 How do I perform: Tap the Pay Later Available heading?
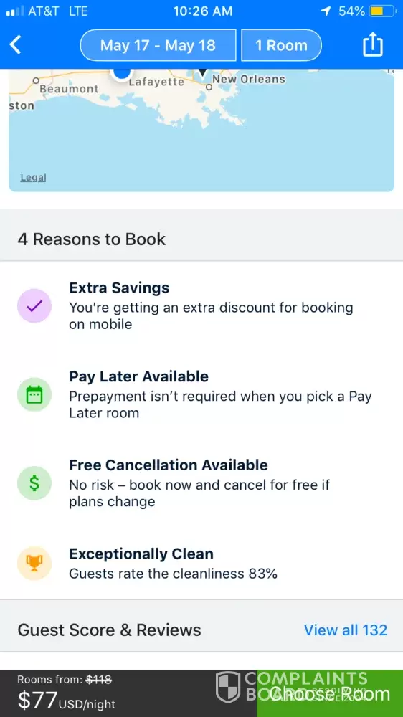pos(138,376)
